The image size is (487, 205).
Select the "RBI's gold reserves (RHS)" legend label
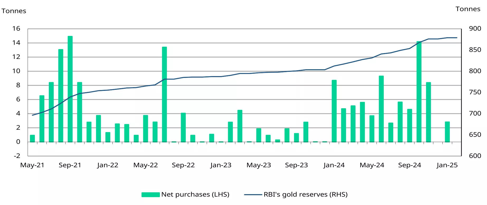pyautogui.click(x=306, y=194)
